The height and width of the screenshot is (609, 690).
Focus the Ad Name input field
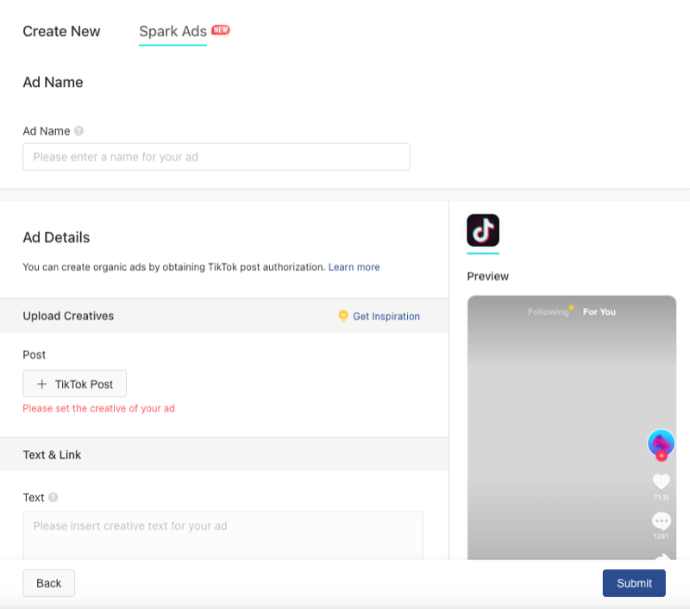(216, 157)
